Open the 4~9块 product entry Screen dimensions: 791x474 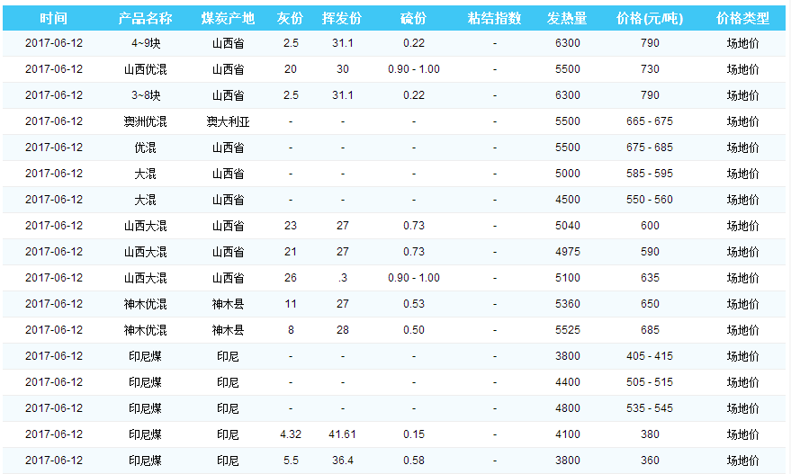coord(145,43)
